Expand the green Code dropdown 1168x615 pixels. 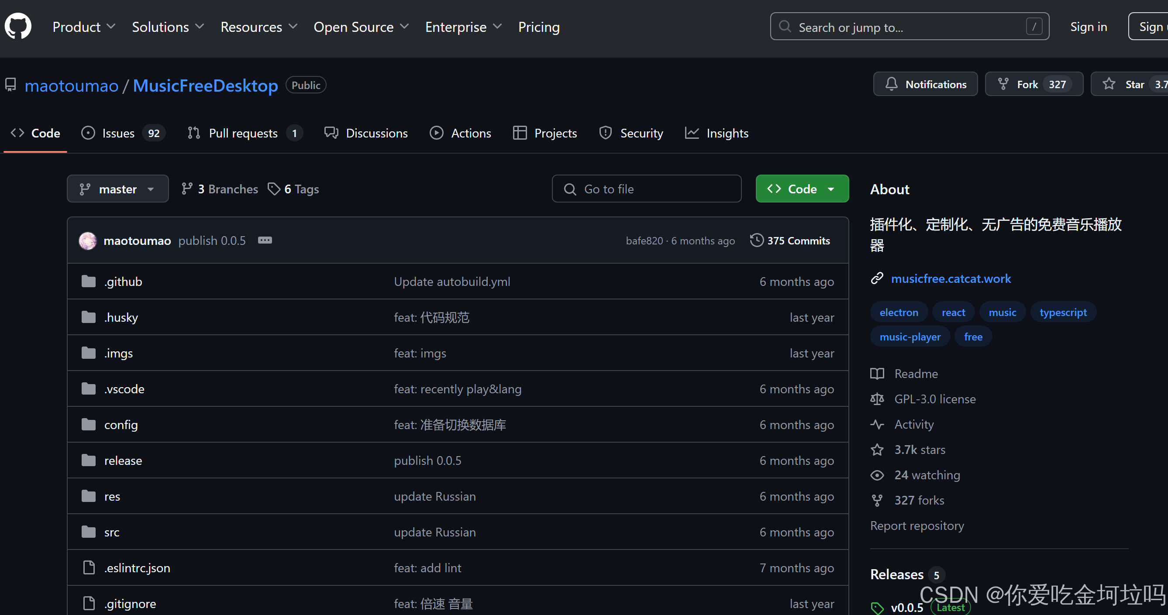point(802,189)
